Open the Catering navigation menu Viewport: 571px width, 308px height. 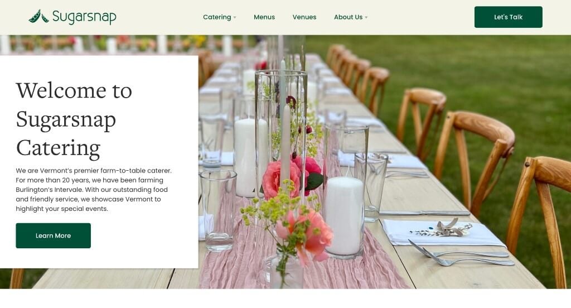click(x=217, y=17)
